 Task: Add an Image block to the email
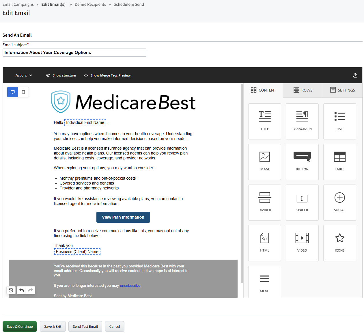264,162
